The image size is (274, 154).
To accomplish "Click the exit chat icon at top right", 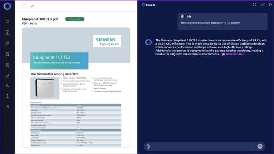I will coord(270,5).
